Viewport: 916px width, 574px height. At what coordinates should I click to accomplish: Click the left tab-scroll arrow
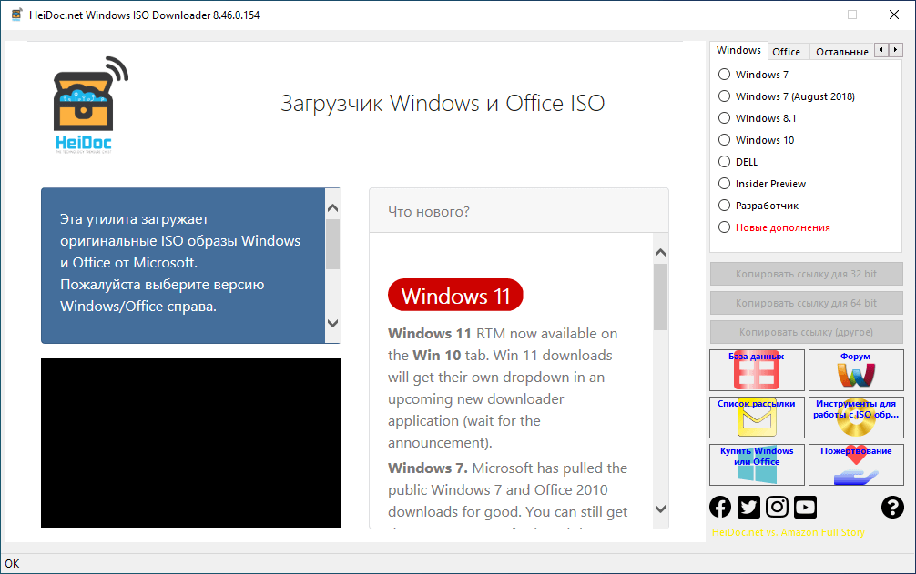pos(881,50)
